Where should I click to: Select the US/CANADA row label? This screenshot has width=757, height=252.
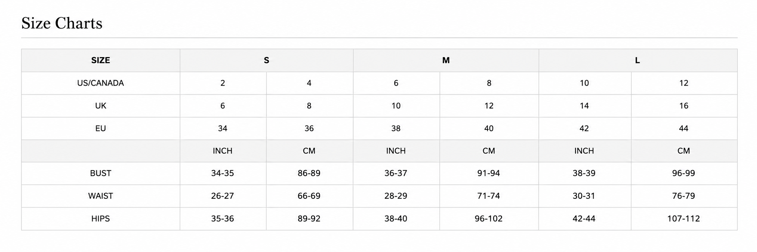101,83
